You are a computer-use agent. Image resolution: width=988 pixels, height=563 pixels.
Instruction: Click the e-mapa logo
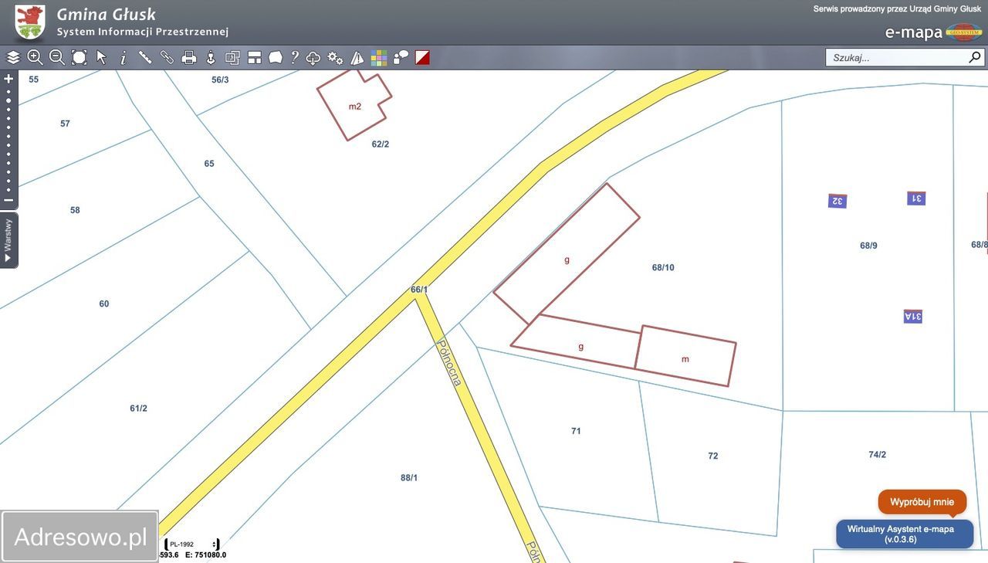tap(934, 32)
